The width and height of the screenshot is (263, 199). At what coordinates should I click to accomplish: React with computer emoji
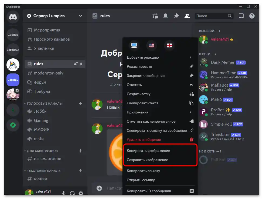click(134, 45)
